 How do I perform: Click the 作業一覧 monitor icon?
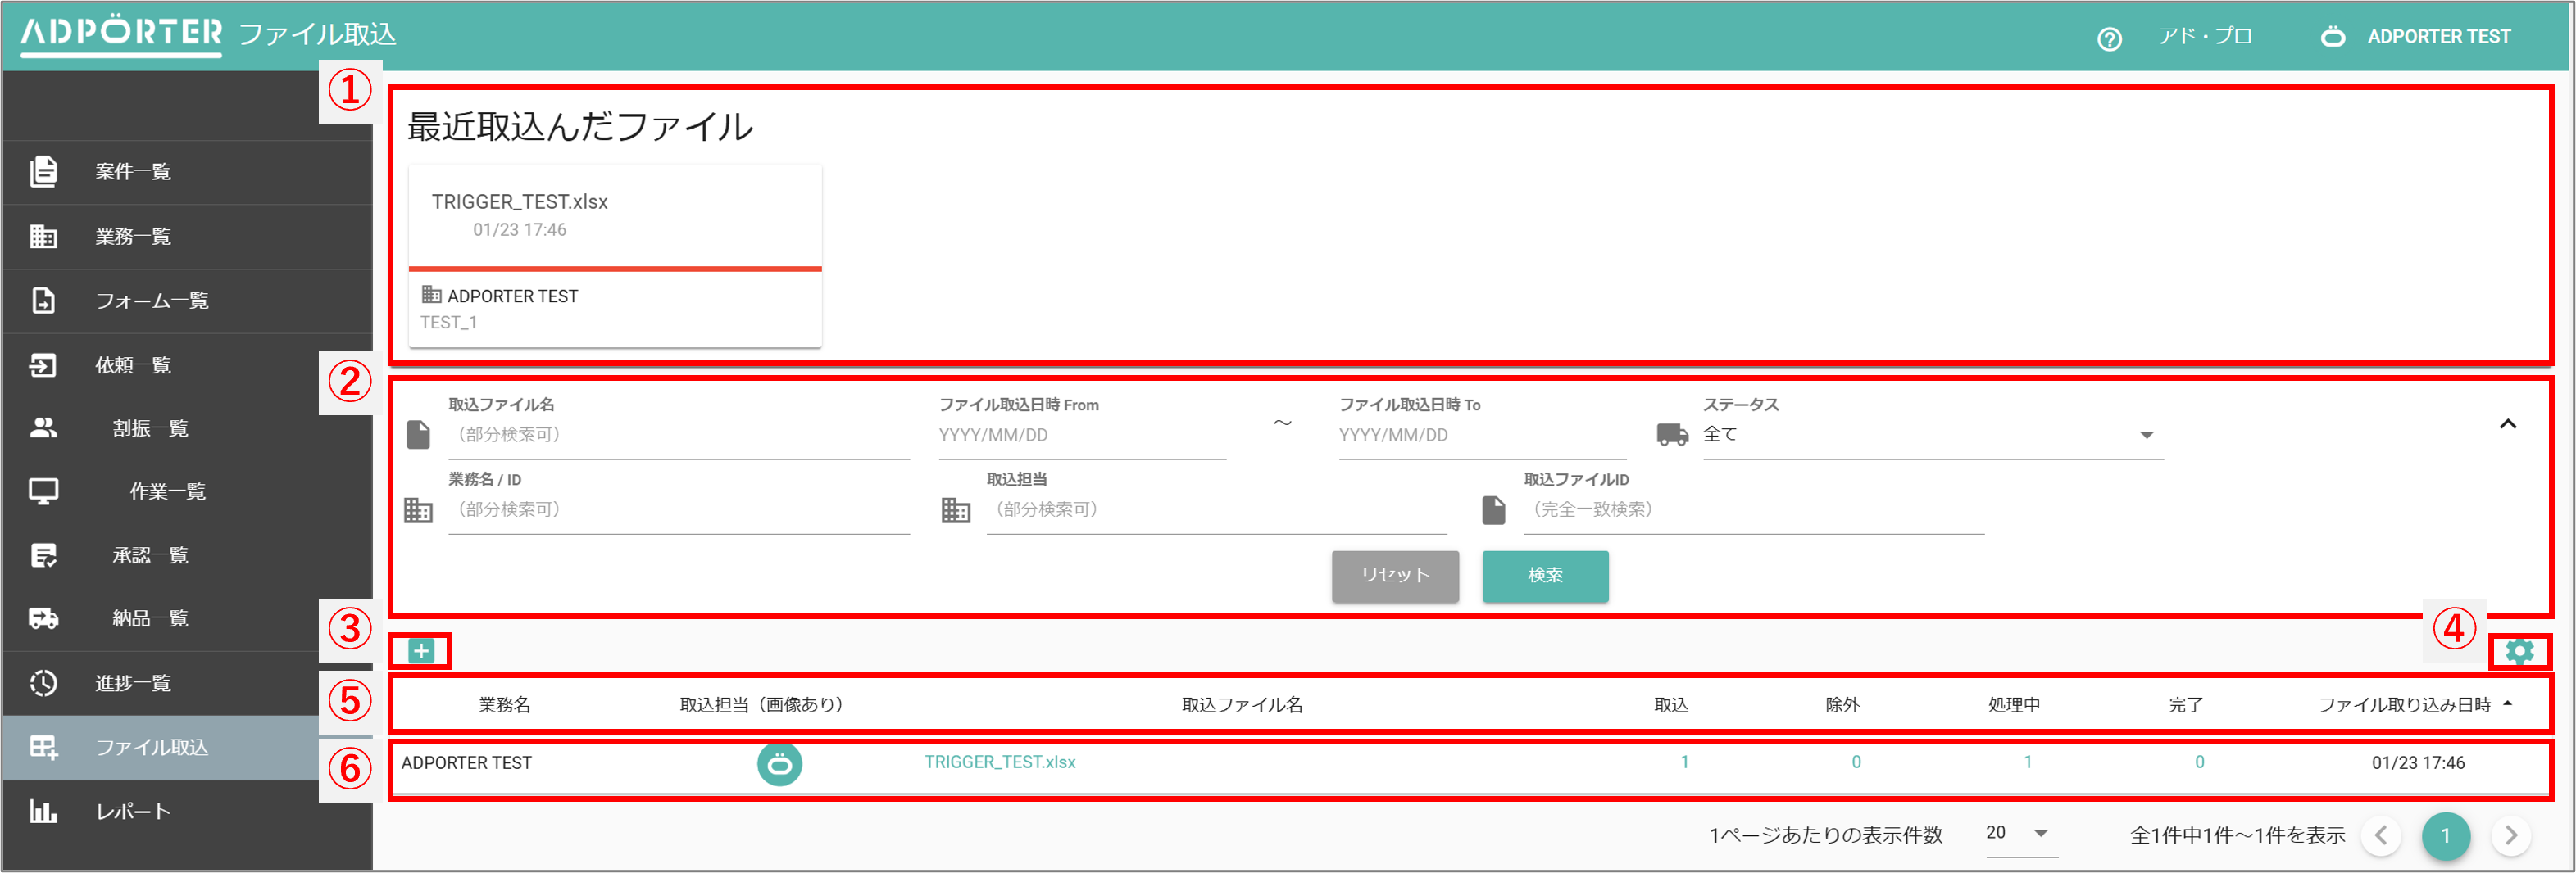tap(43, 491)
